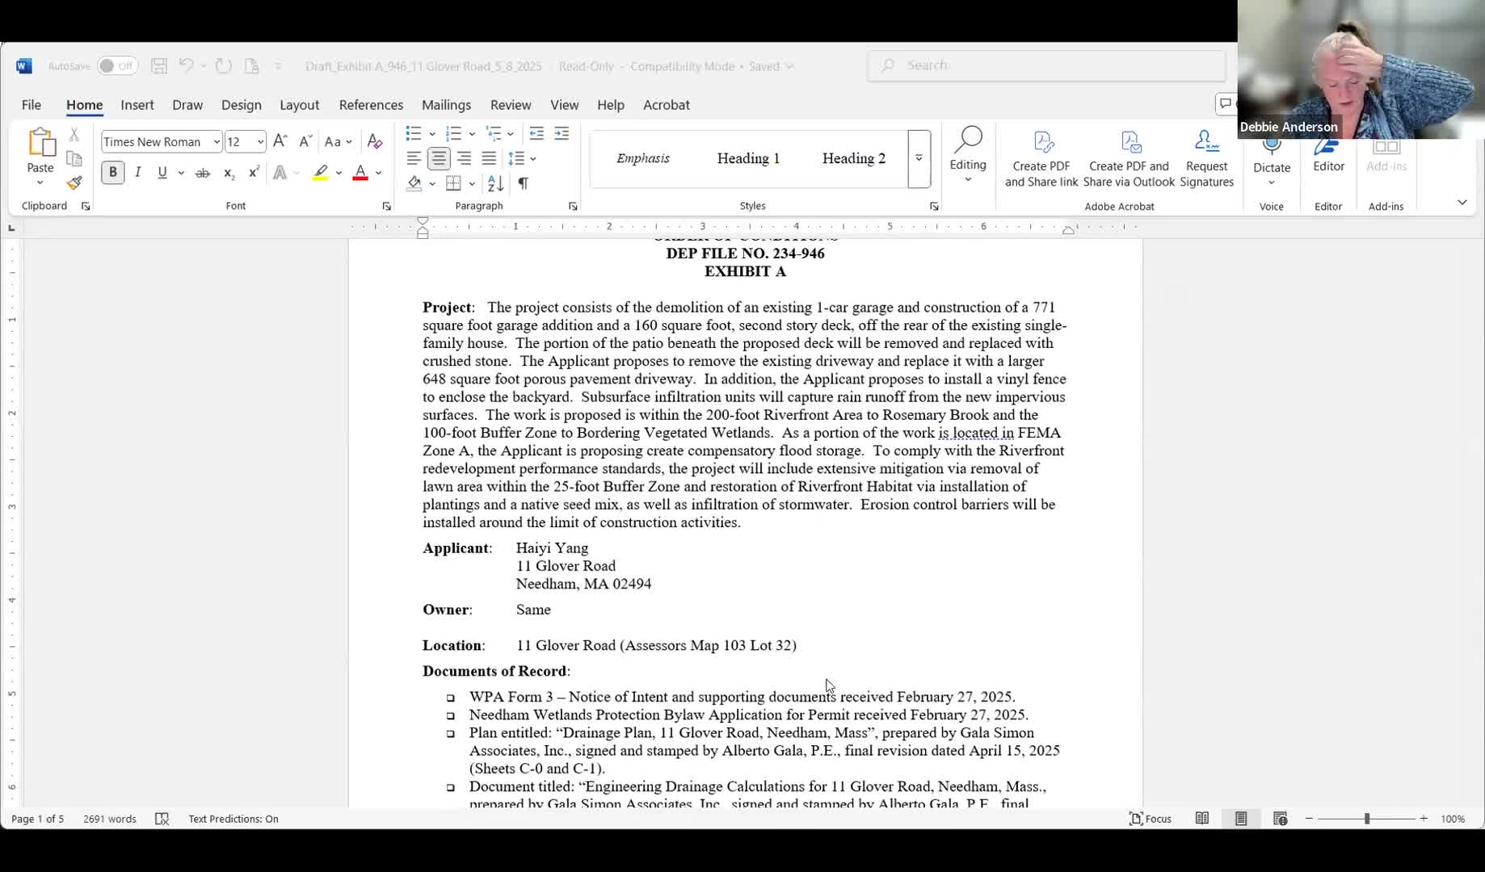This screenshot has width=1485, height=872.
Task: Click the Format Painter icon
Action: point(74,183)
